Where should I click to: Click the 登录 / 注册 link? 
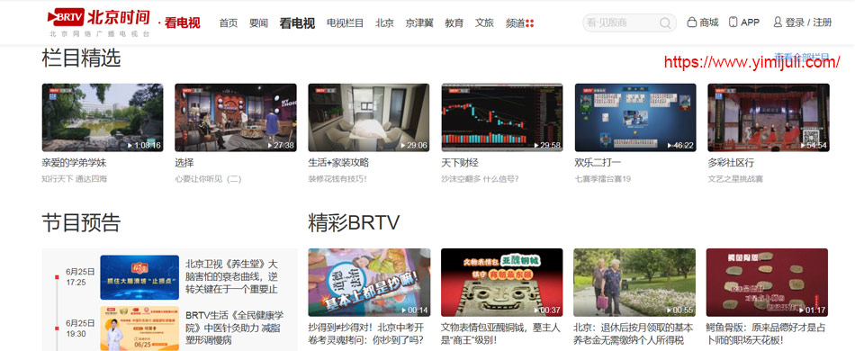point(809,22)
